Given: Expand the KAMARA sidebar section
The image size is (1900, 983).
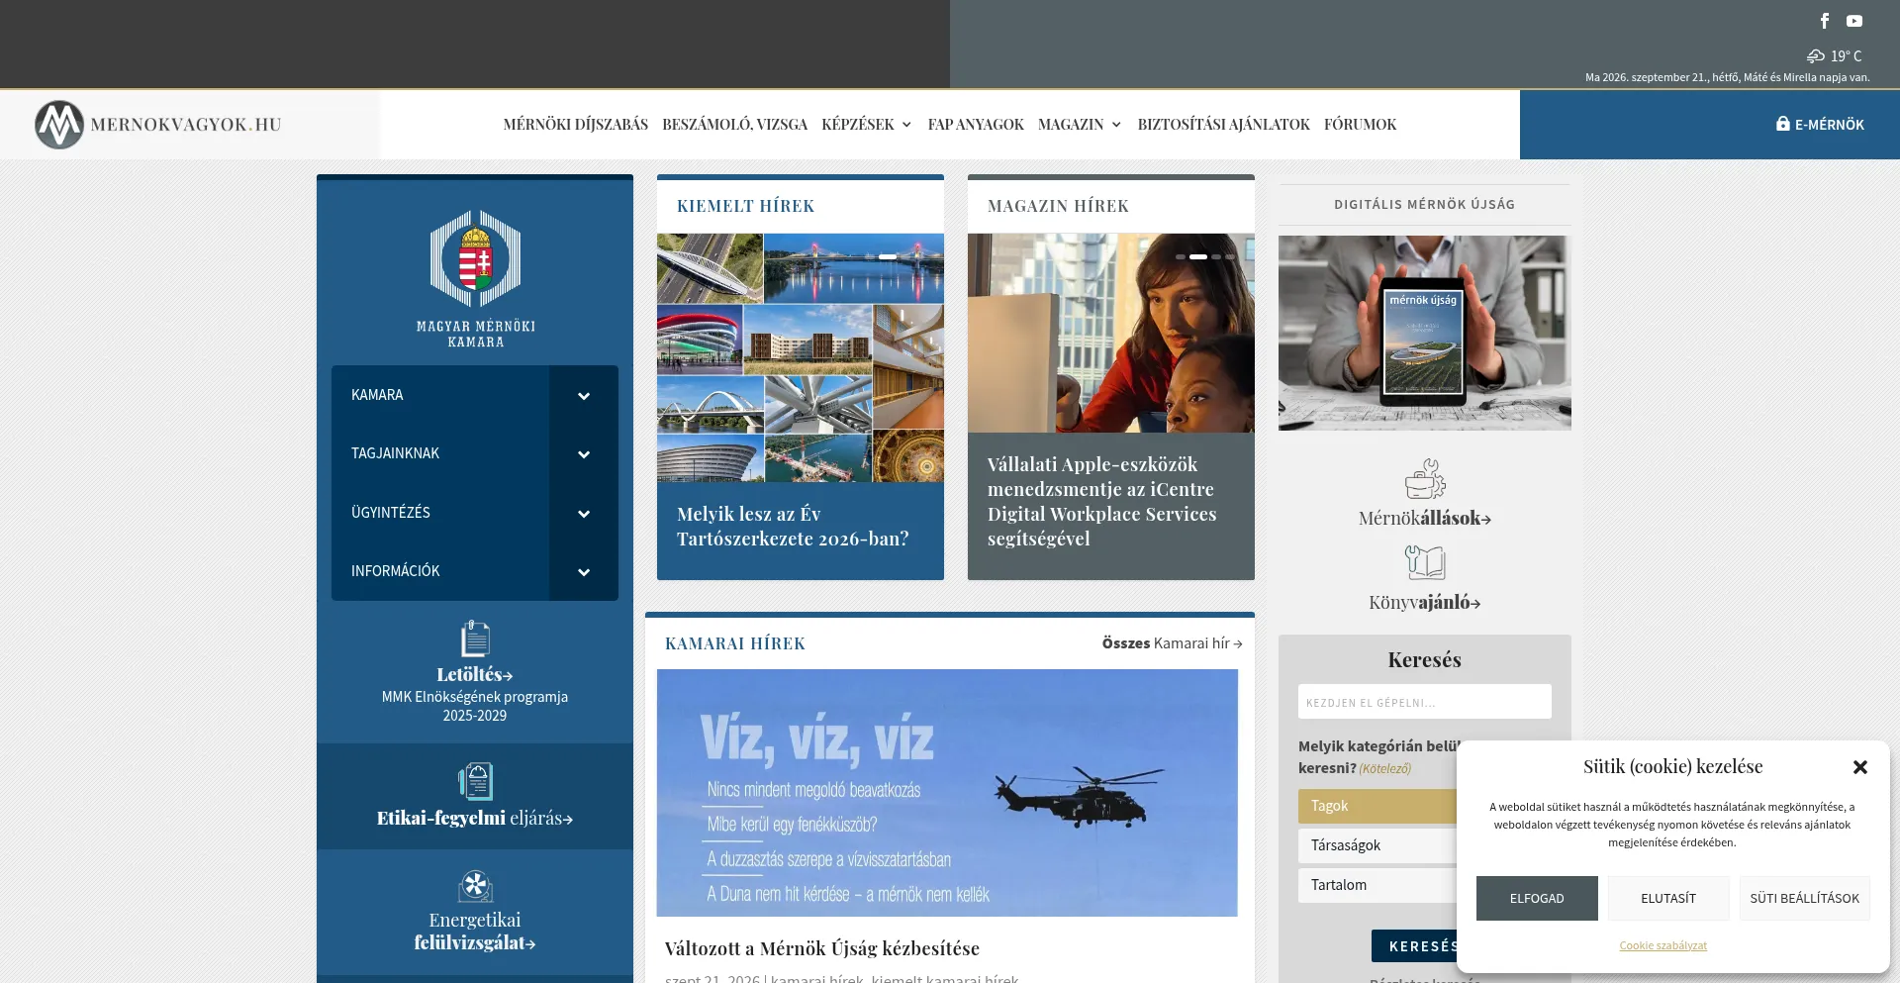Looking at the screenshot, I should (x=584, y=396).
